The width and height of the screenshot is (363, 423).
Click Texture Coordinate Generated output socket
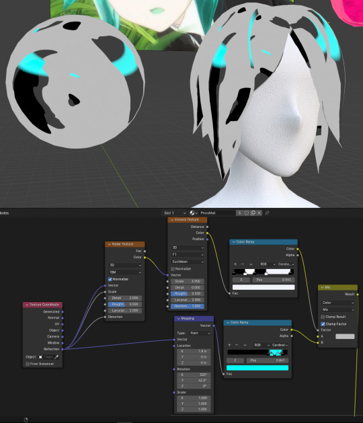coord(63,311)
